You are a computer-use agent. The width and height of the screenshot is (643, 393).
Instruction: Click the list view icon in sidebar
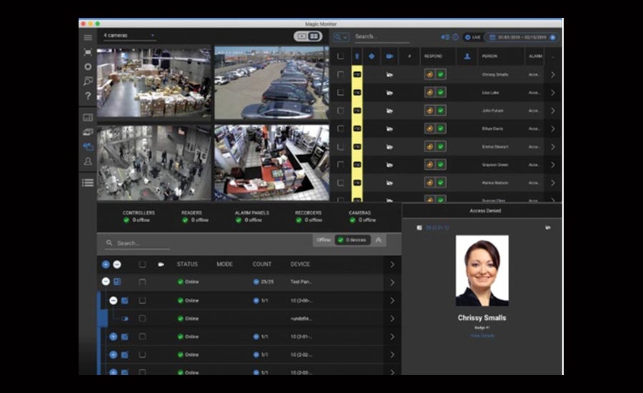88,183
